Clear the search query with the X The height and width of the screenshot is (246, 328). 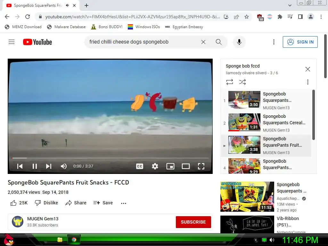[x=203, y=42]
